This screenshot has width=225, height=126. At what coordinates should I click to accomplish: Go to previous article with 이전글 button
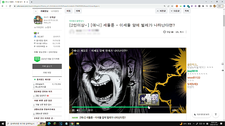(x=161, y=11)
